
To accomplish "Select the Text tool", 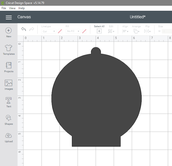I will [x=9, y=102].
